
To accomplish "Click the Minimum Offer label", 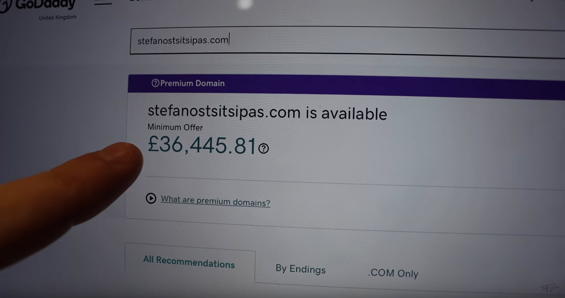I will pos(175,127).
